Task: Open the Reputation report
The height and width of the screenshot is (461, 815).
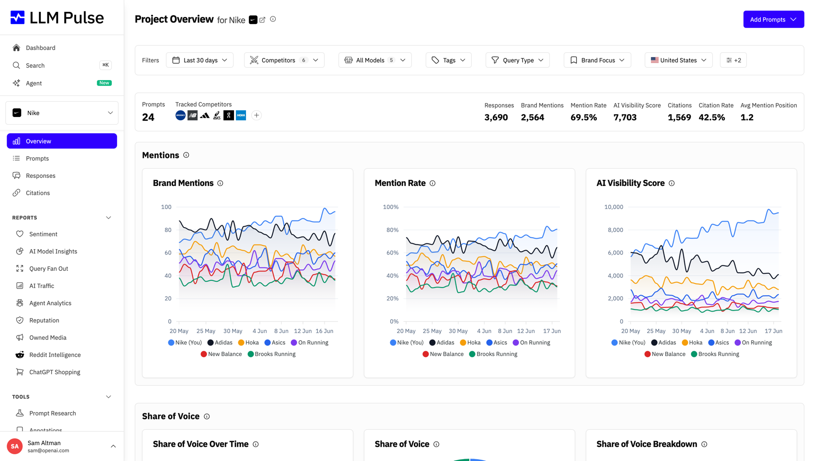Action: (62, 320)
